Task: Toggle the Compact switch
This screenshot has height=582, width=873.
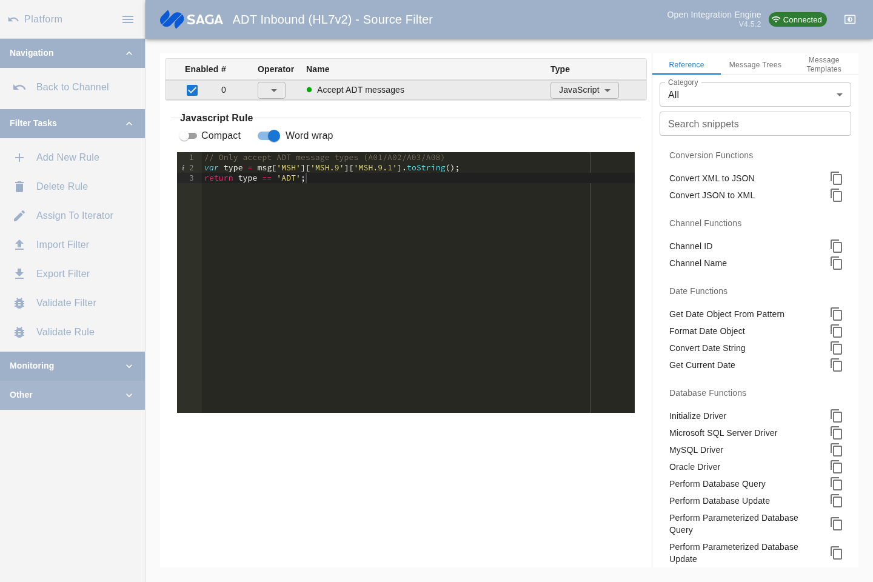Action: [x=189, y=136]
